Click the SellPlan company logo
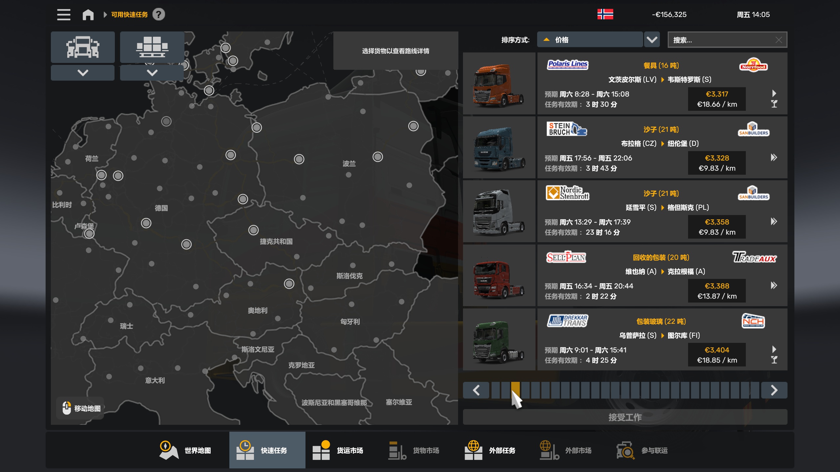Image resolution: width=840 pixels, height=472 pixels. pyautogui.click(x=566, y=257)
